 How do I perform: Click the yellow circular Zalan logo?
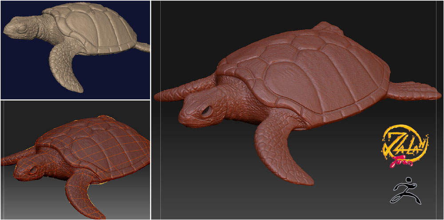click(405, 146)
